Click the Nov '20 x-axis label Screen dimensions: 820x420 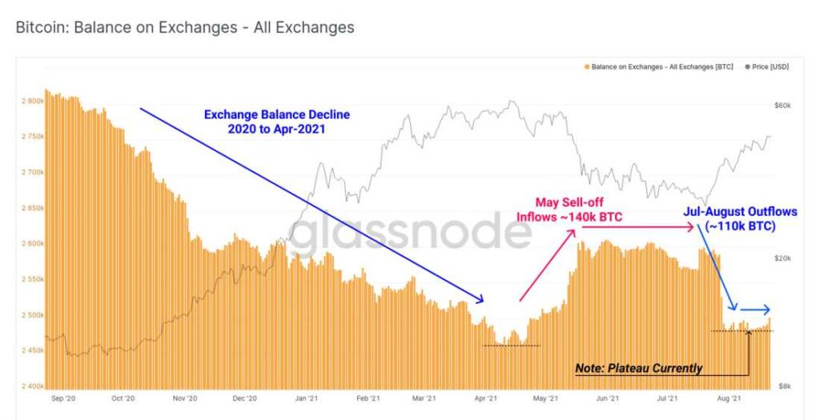coord(185,398)
